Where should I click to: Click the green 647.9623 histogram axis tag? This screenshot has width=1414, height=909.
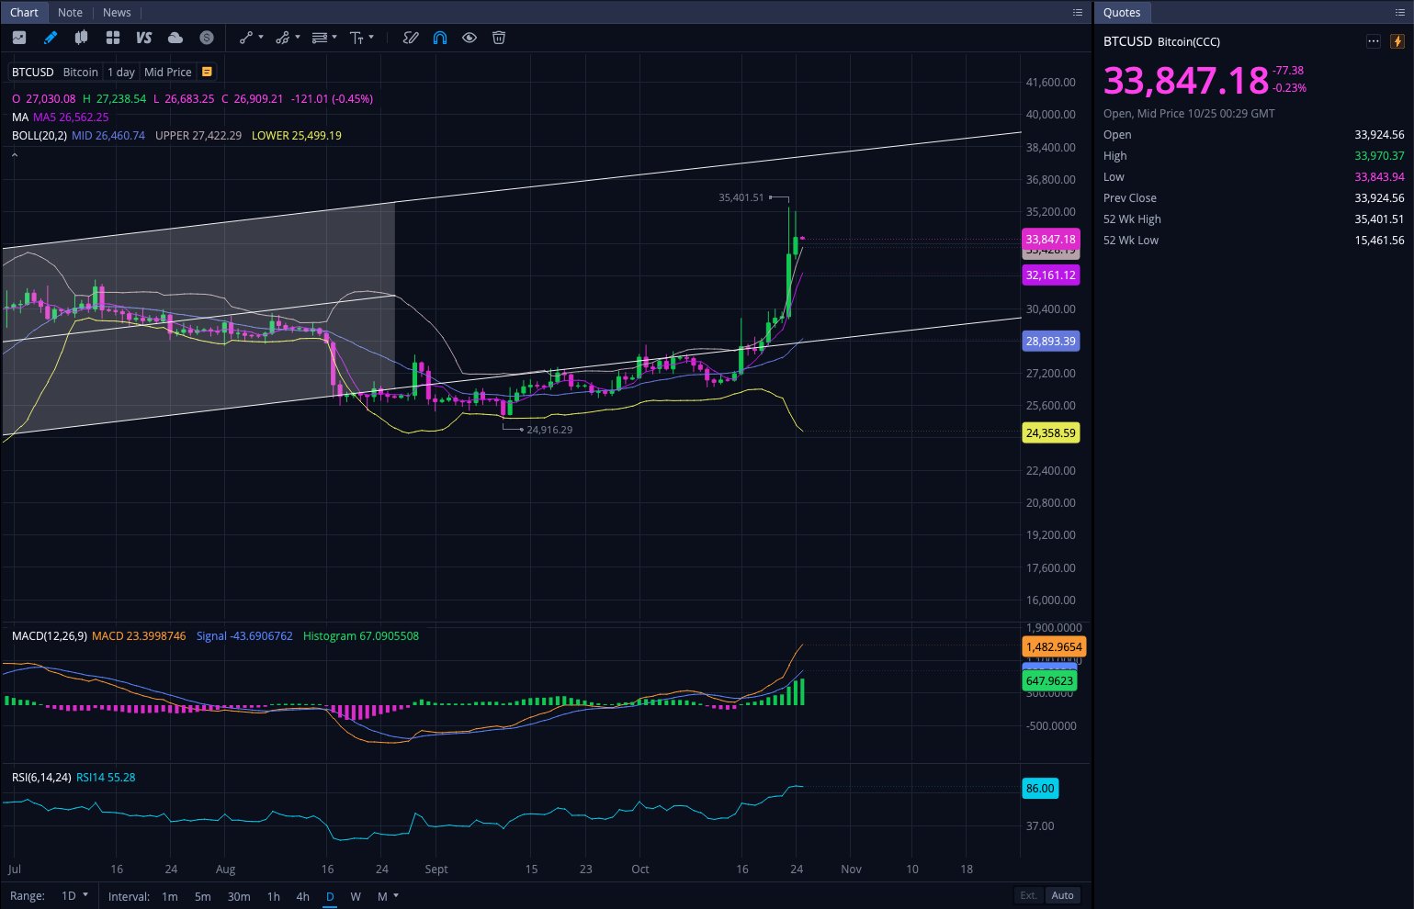click(x=1050, y=680)
